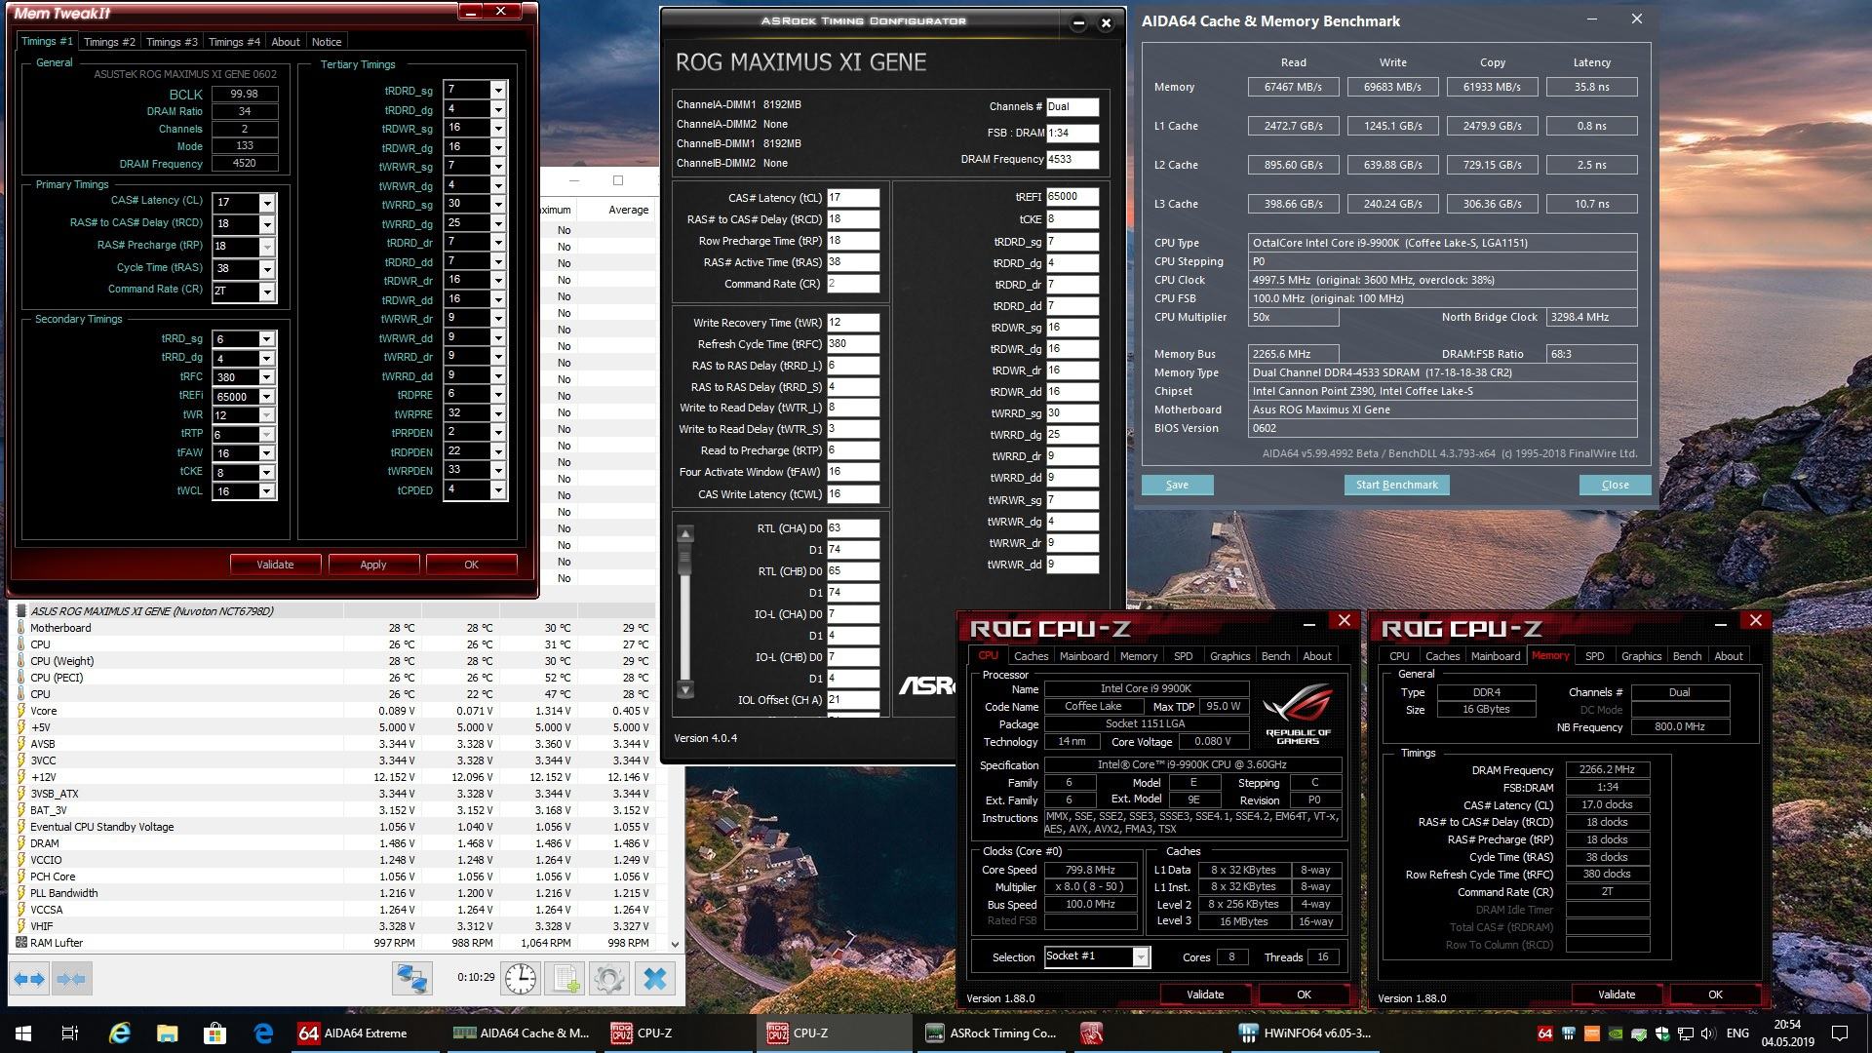Click red Mem TweakIt taskbar icon
The width and height of the screenshot is (1872, 1053).
point(1091,1033)
